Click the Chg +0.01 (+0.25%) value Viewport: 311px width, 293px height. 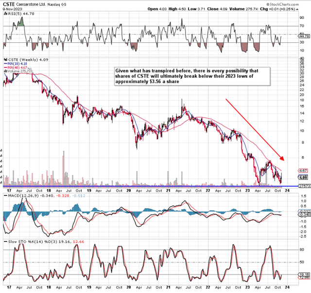pos(277,9)
